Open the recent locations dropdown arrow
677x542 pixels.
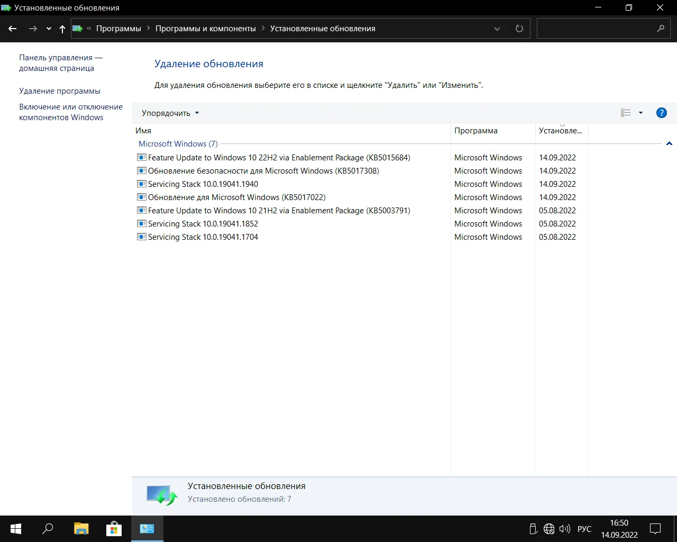[49, 29]
